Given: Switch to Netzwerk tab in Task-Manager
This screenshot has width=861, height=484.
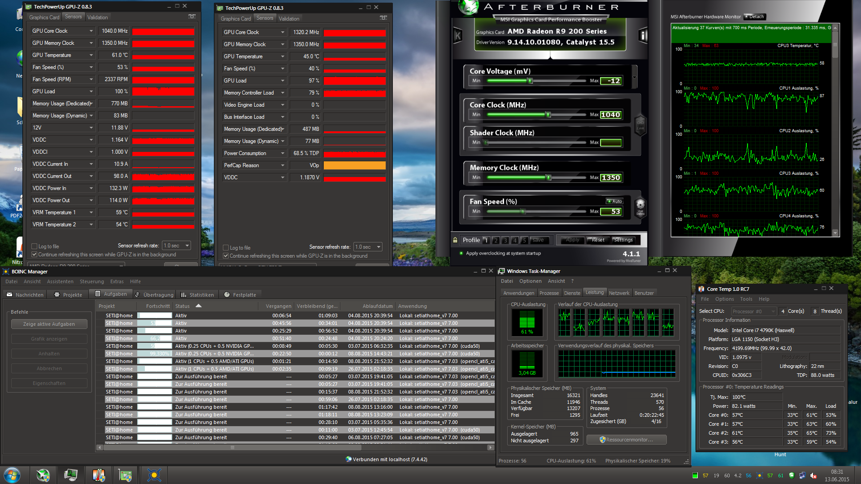Looking at the screenshot, I should click(x=619, y=293).
